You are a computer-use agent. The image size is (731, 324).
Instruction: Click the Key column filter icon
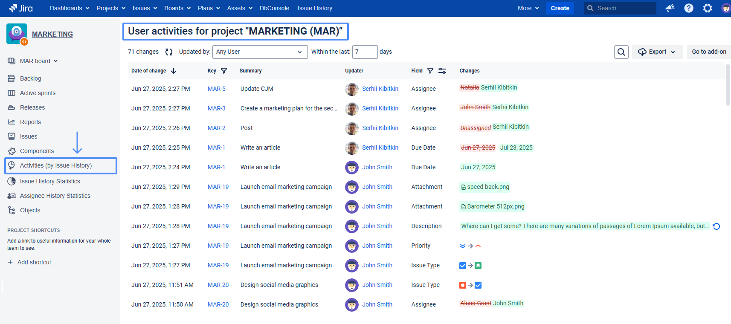click(x=224, y=71)
